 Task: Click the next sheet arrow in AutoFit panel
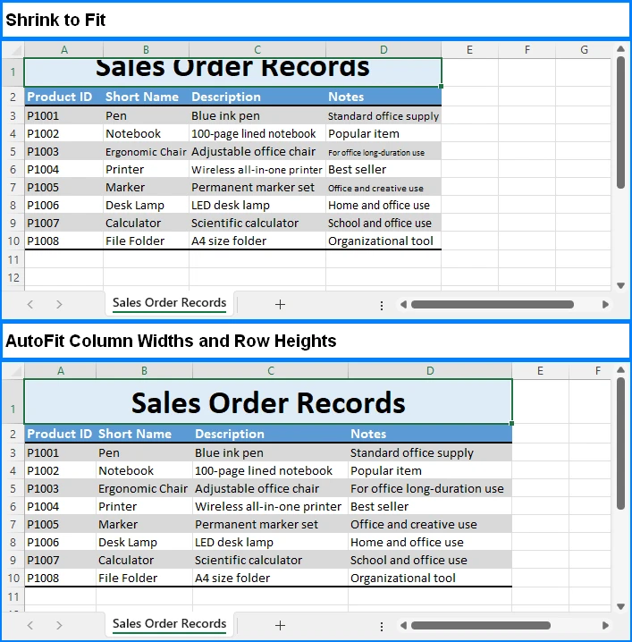pyautogui.click(x=59, y=625)
